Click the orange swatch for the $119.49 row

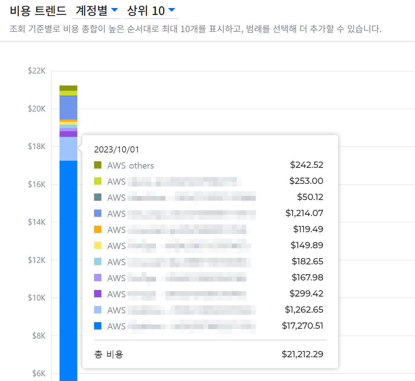tap(98, 229)
